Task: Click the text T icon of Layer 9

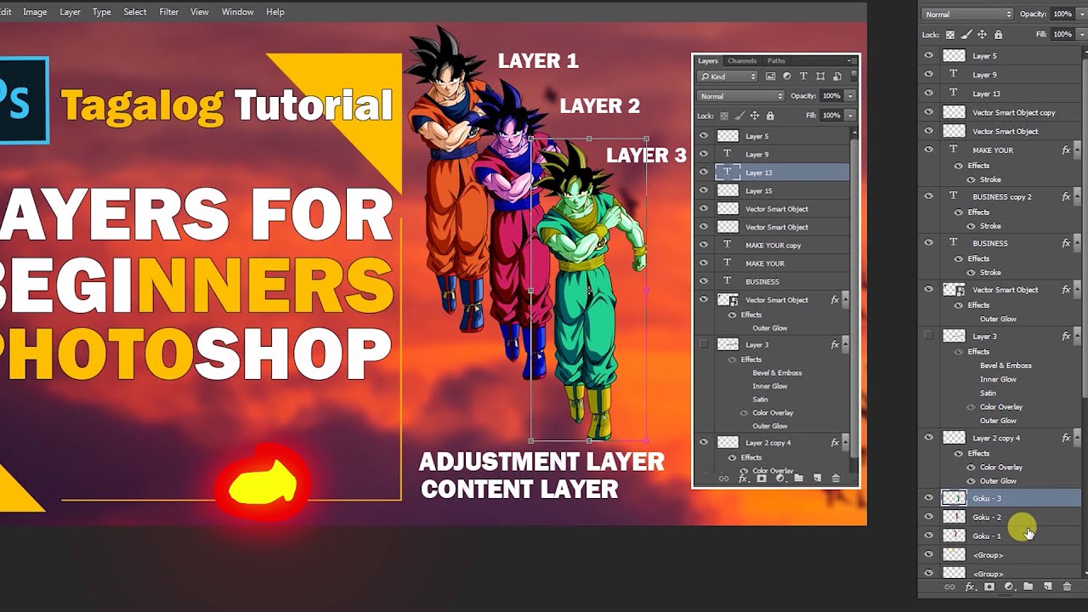Action: (x=954, y=74)
